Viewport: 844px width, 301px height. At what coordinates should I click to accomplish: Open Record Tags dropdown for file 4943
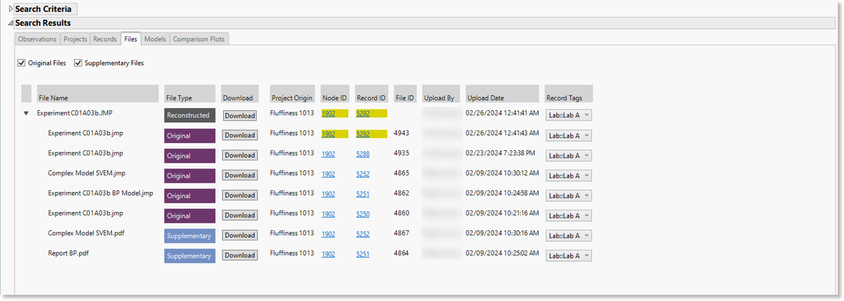[569, 135]
